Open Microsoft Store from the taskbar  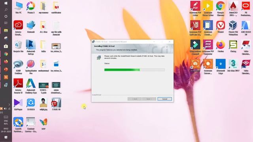point(6,46)
